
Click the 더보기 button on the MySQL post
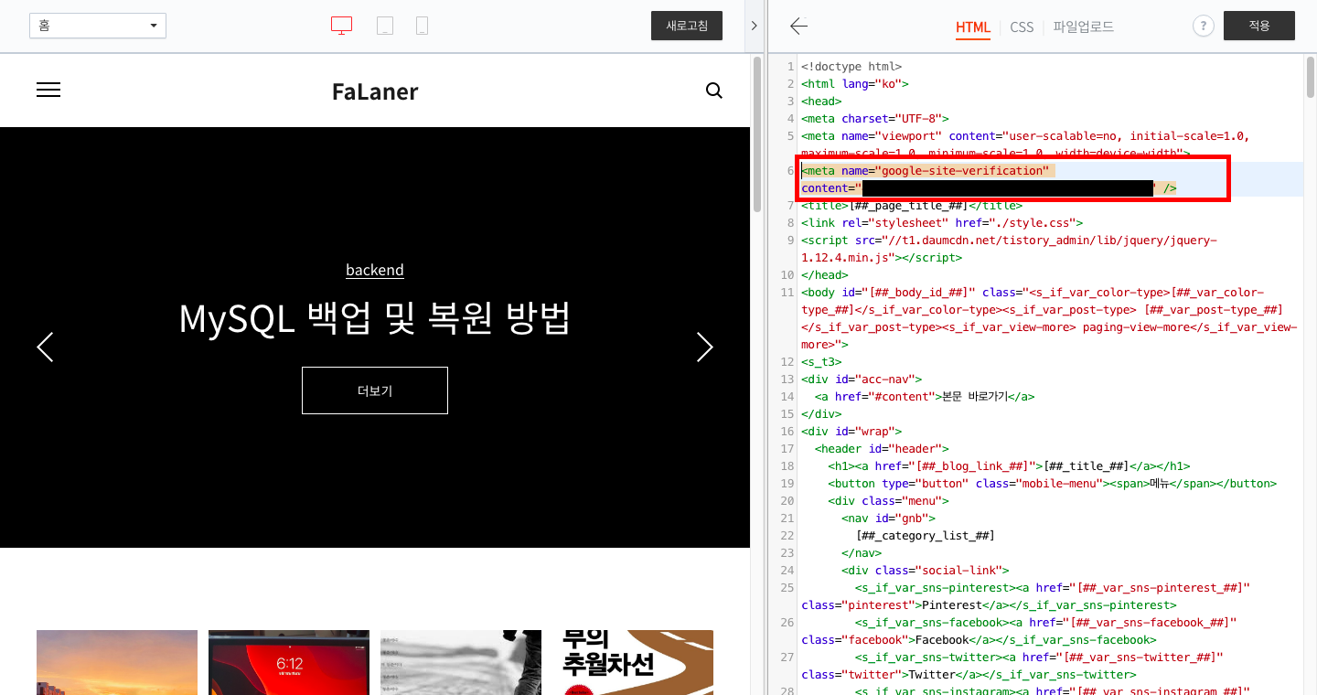point(374,390)
